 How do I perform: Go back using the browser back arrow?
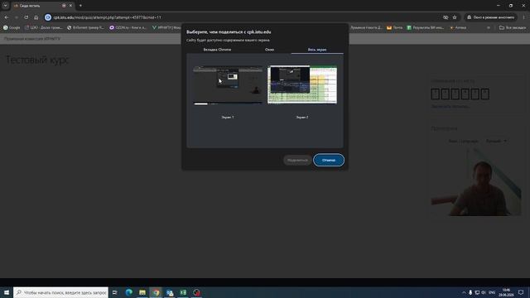7,17
